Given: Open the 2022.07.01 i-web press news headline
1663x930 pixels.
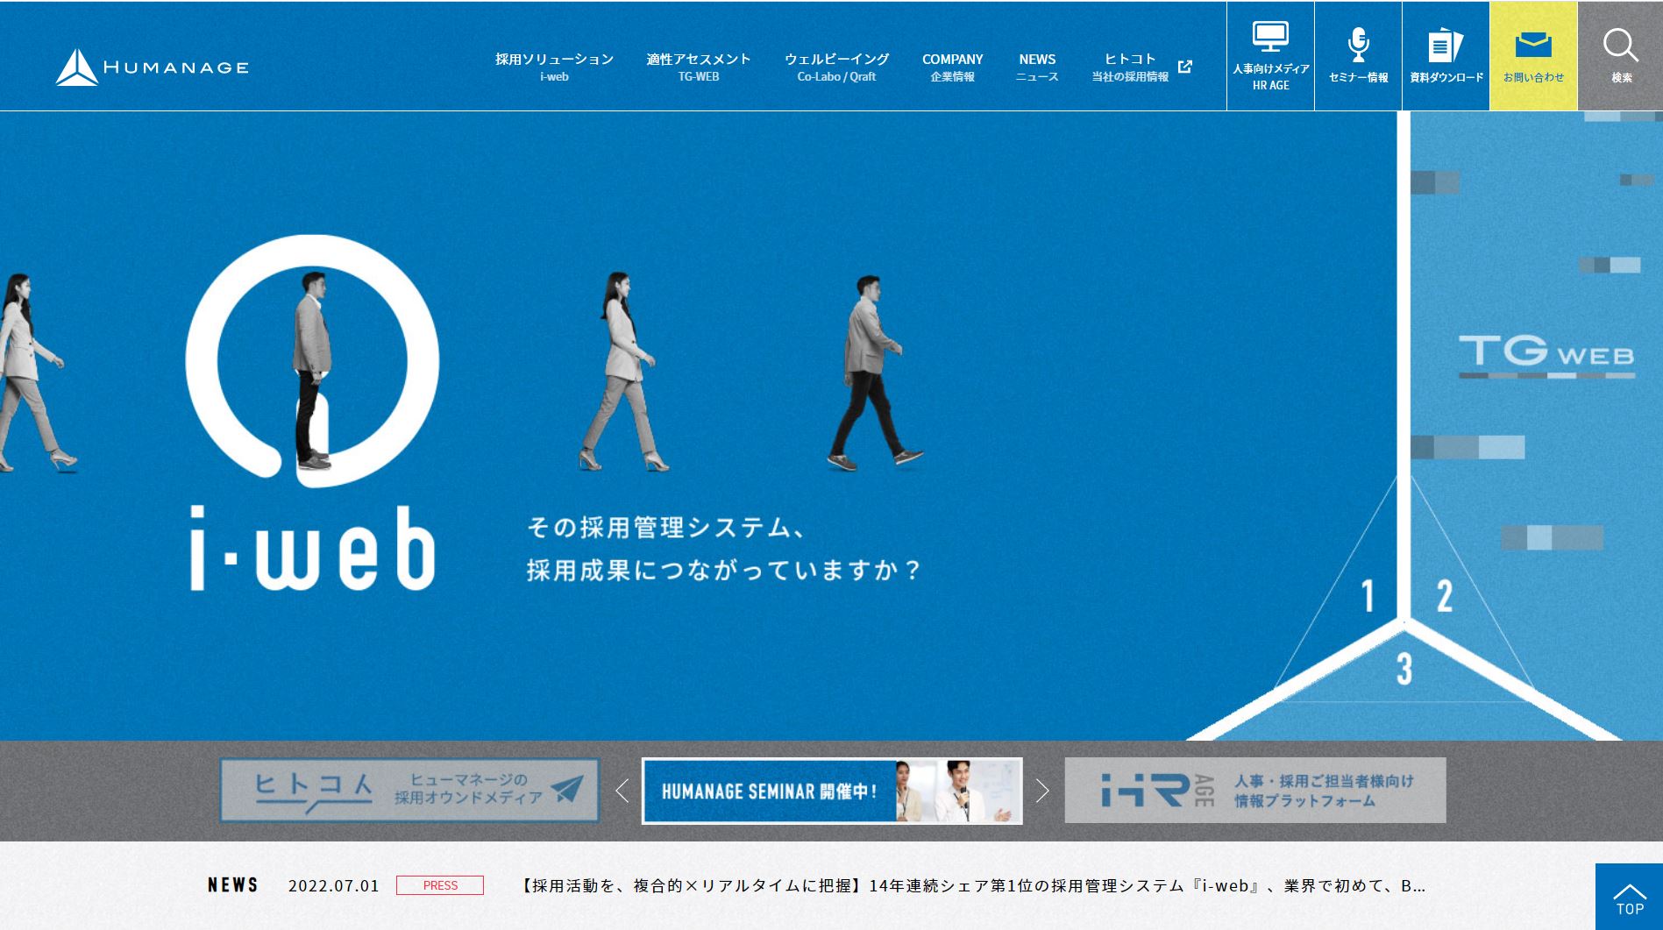Looking at the screenshot, I should coord(973,885).
